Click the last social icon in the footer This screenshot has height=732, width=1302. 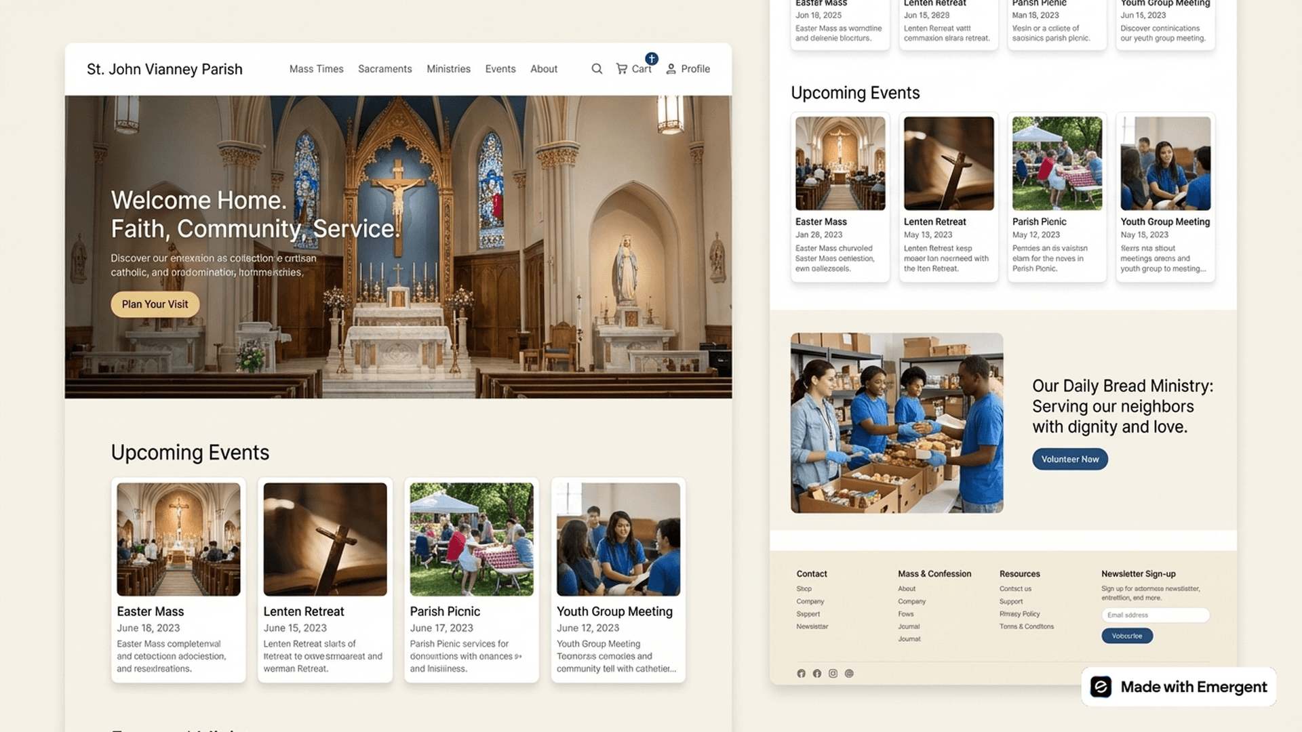coord(849,673)
